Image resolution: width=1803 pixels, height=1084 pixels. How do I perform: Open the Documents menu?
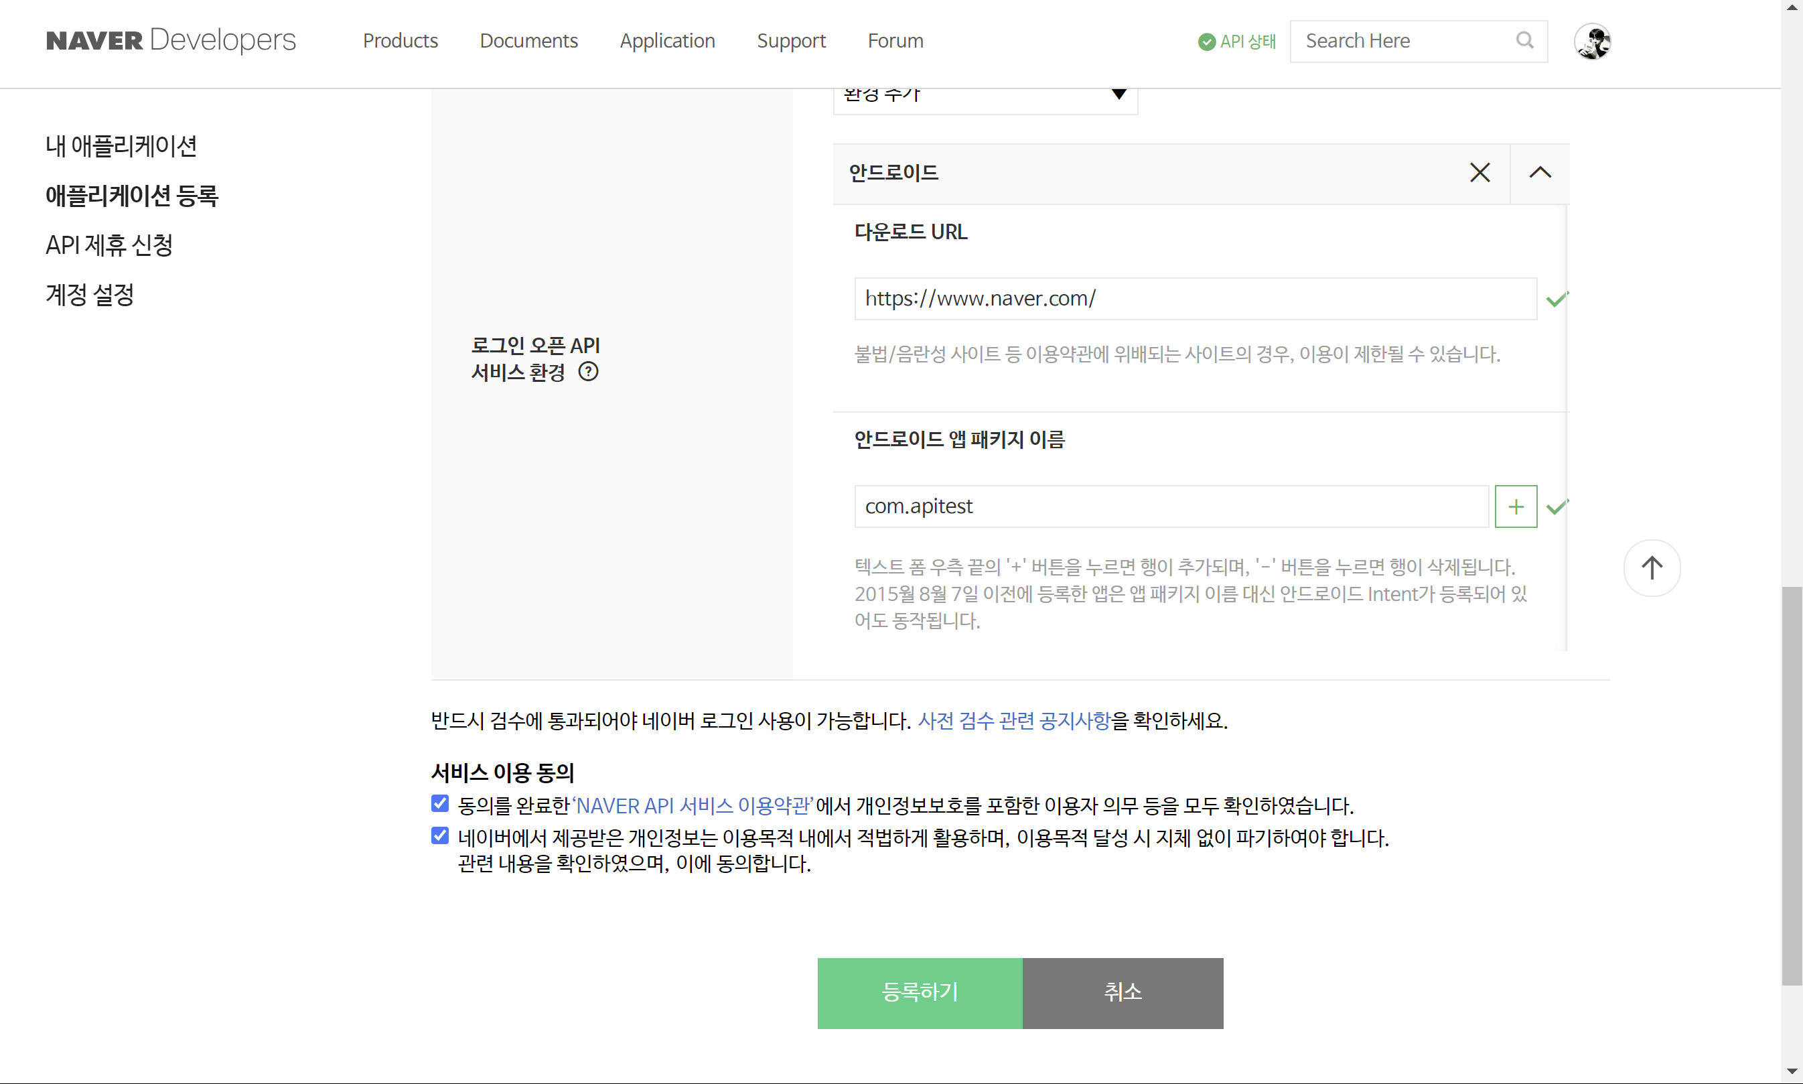(528, 41)
